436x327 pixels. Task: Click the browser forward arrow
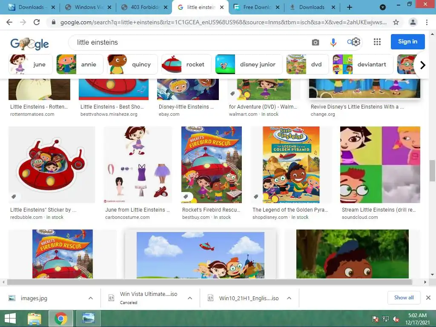(x=23, y=22)
